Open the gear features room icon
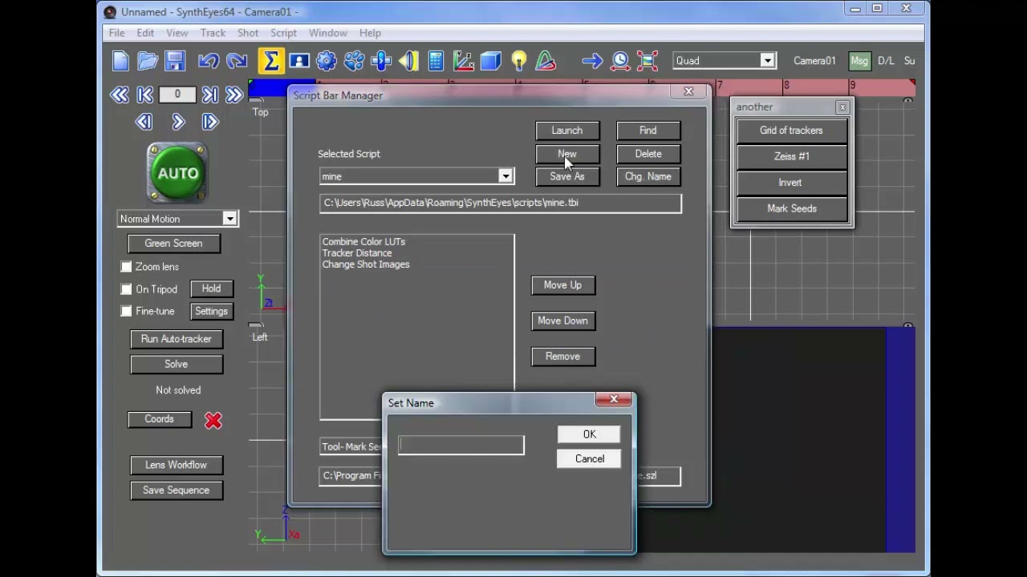This screenshot has height=577, width=1027. point(326,61)
